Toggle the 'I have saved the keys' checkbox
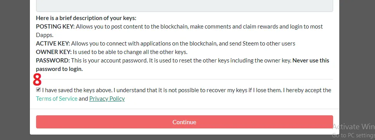 click(x=38, y=90)
